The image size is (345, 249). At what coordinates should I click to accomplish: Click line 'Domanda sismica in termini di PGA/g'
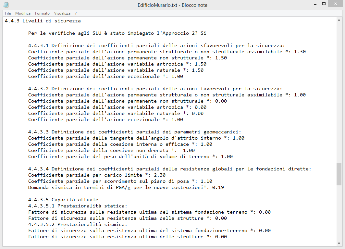(x=126, y=187)
